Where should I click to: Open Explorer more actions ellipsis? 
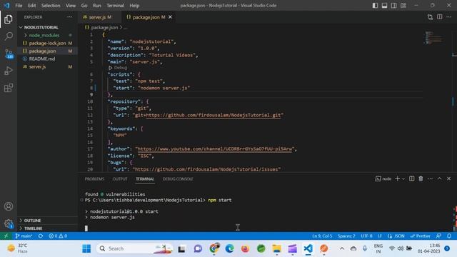point(70,17)
